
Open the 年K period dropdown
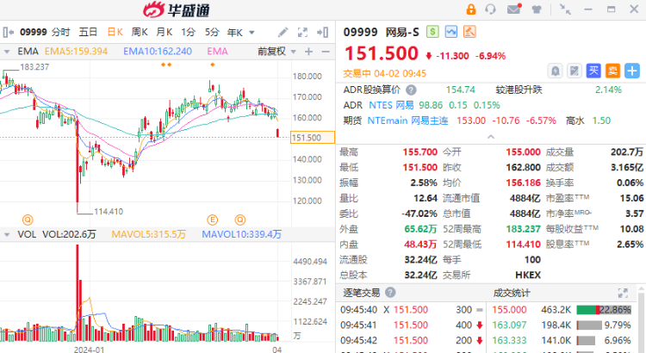pos(235,32)
